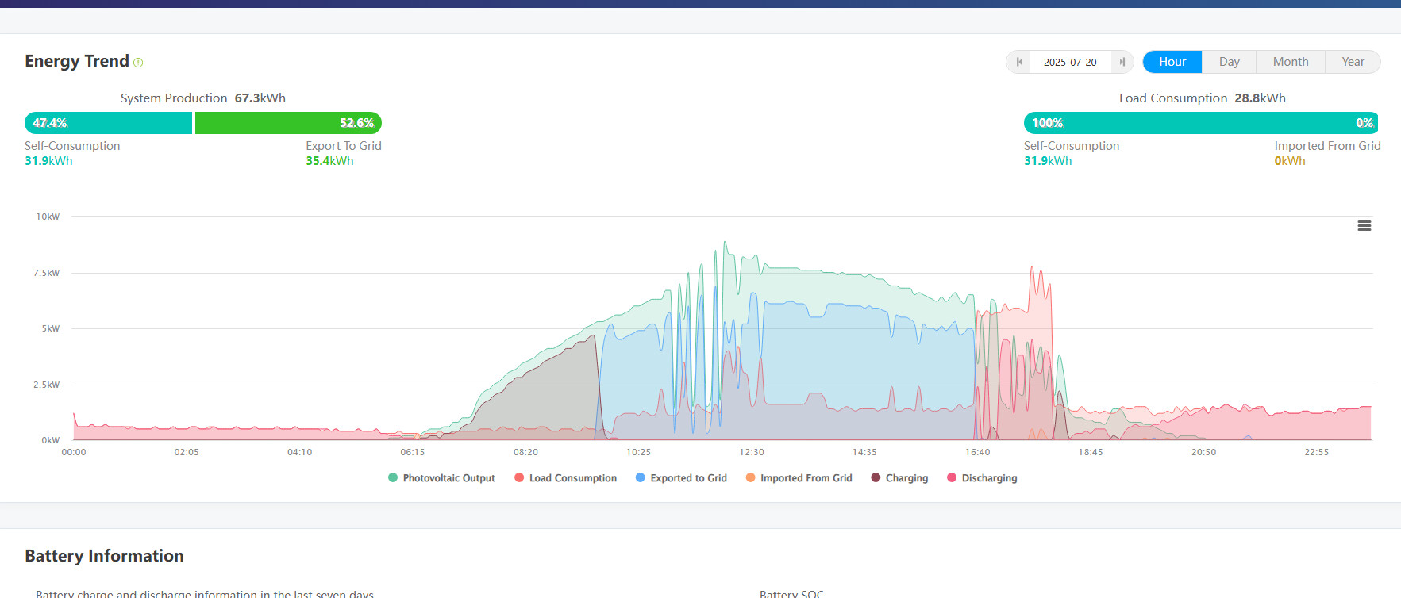Select the Hour view tab

point(1172,62)
